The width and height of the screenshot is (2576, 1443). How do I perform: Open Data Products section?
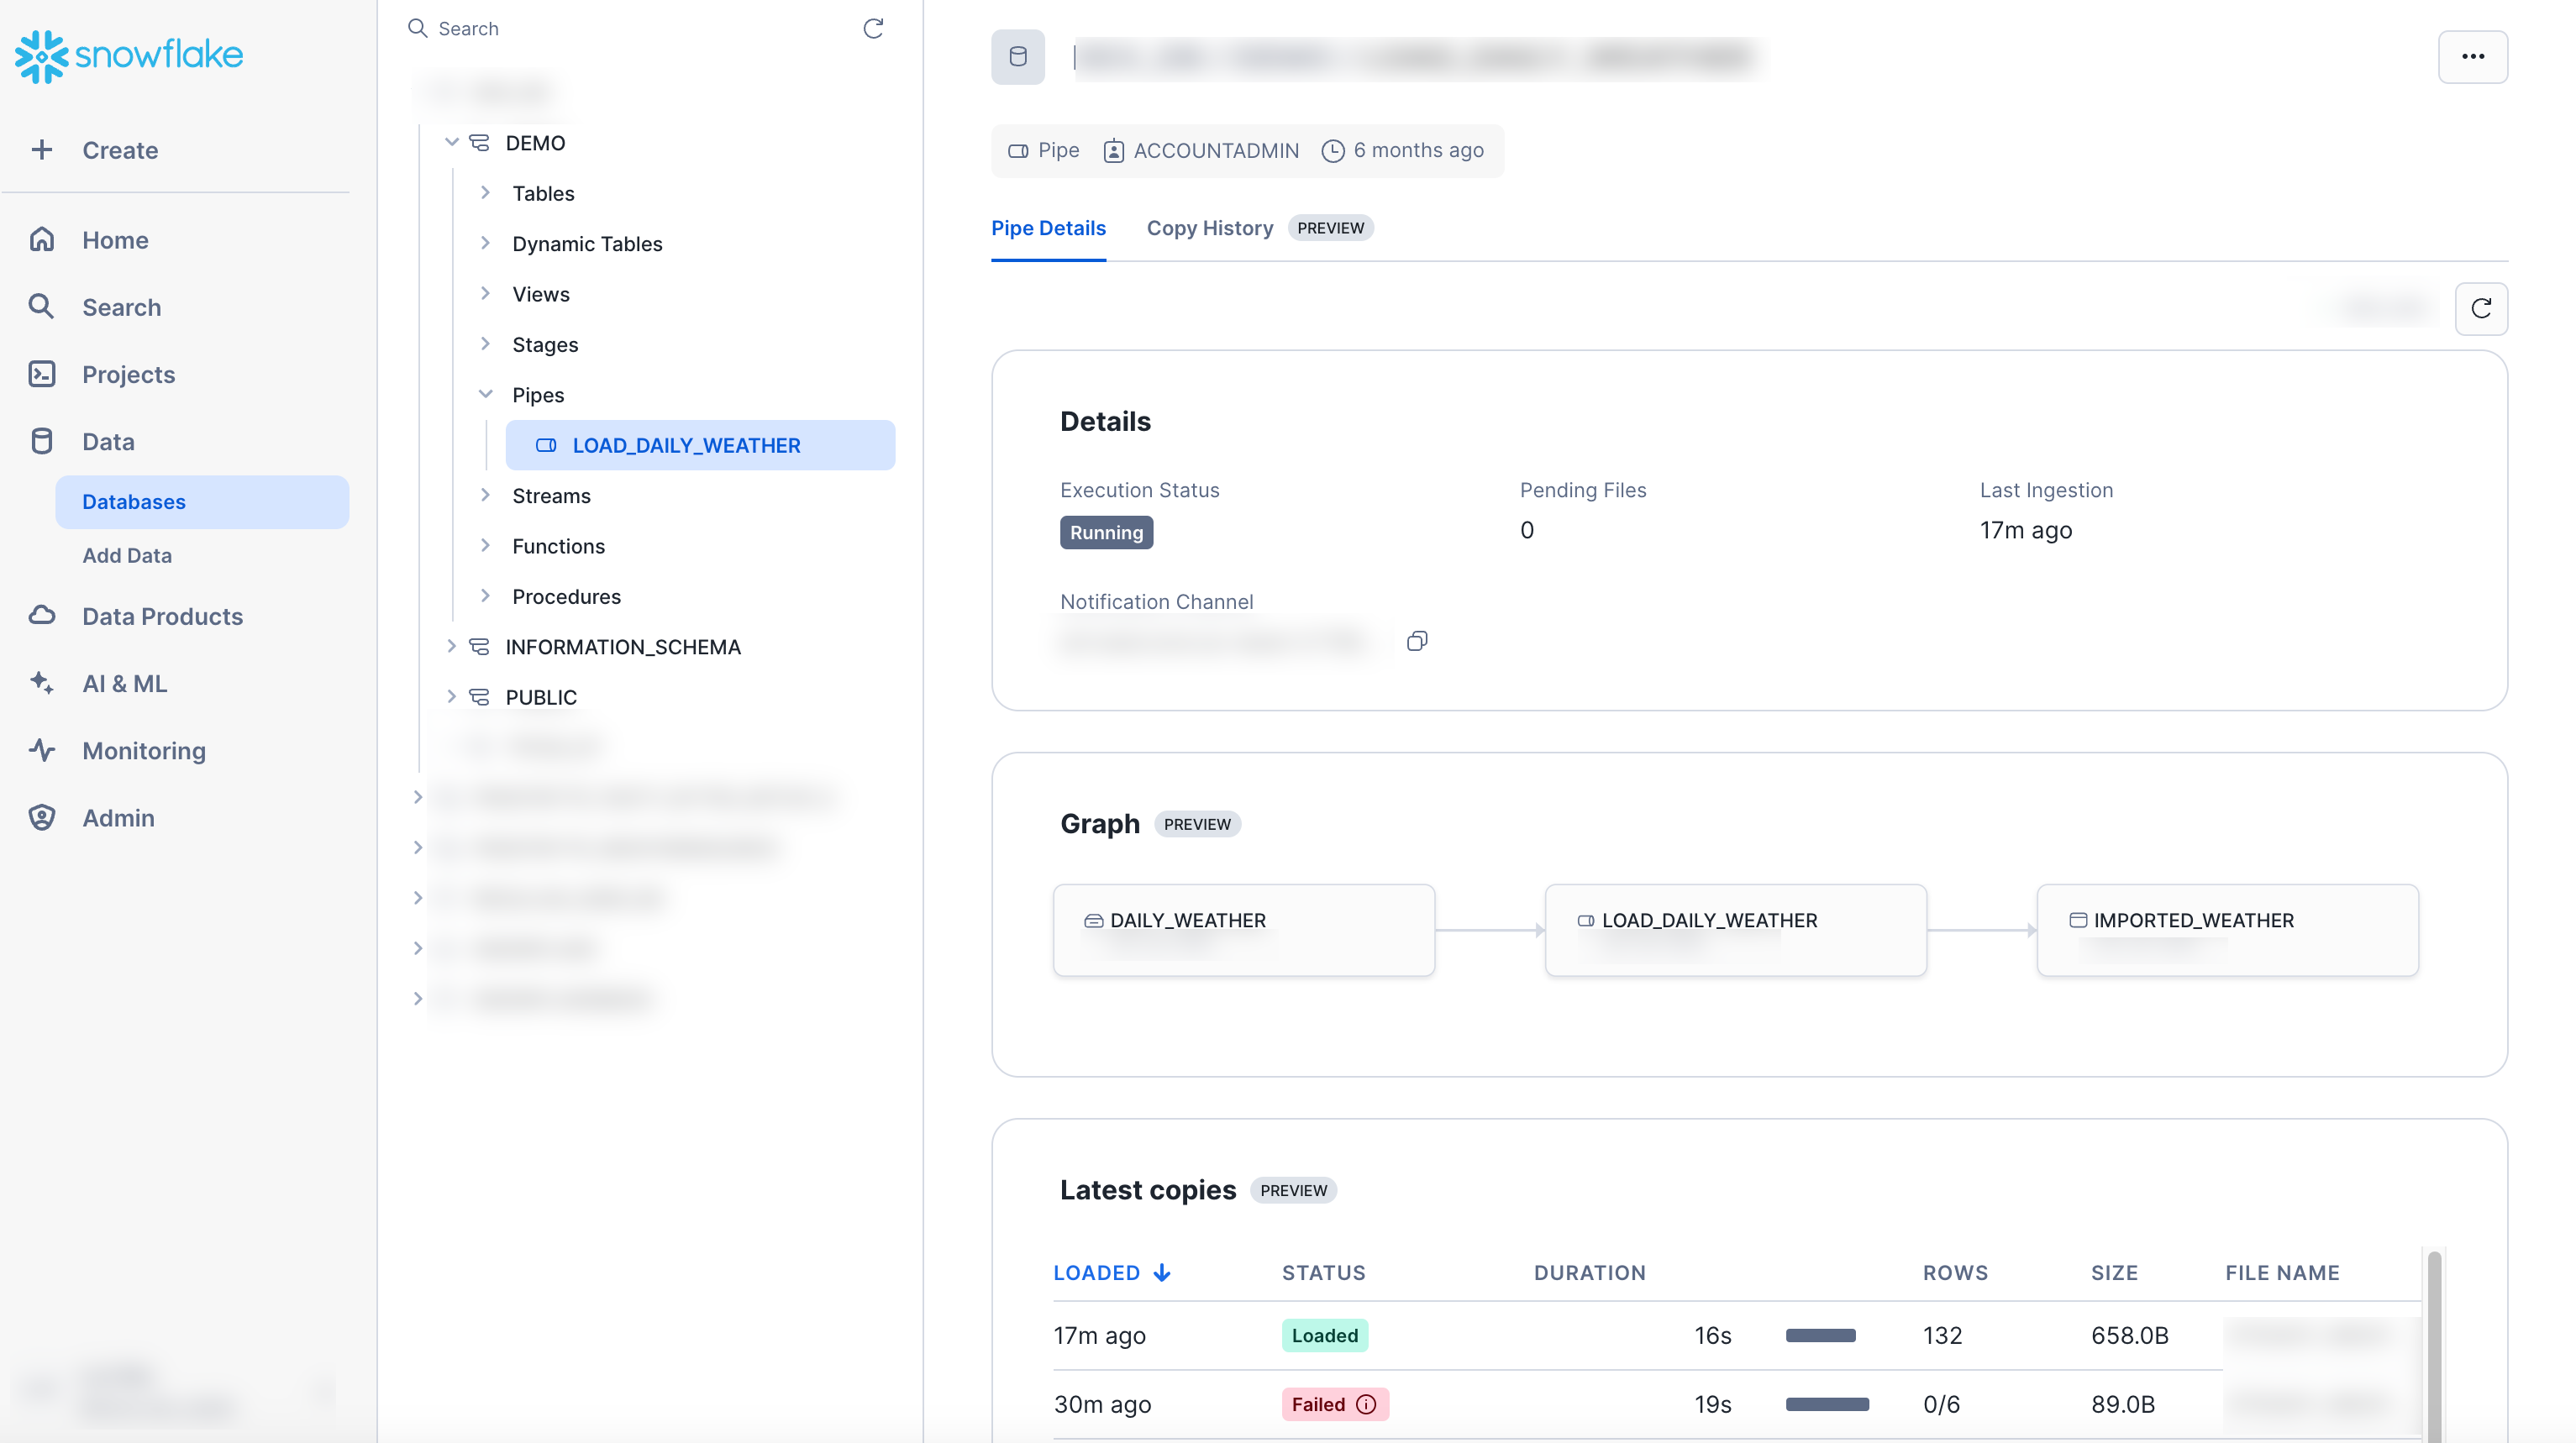[162, 616]
